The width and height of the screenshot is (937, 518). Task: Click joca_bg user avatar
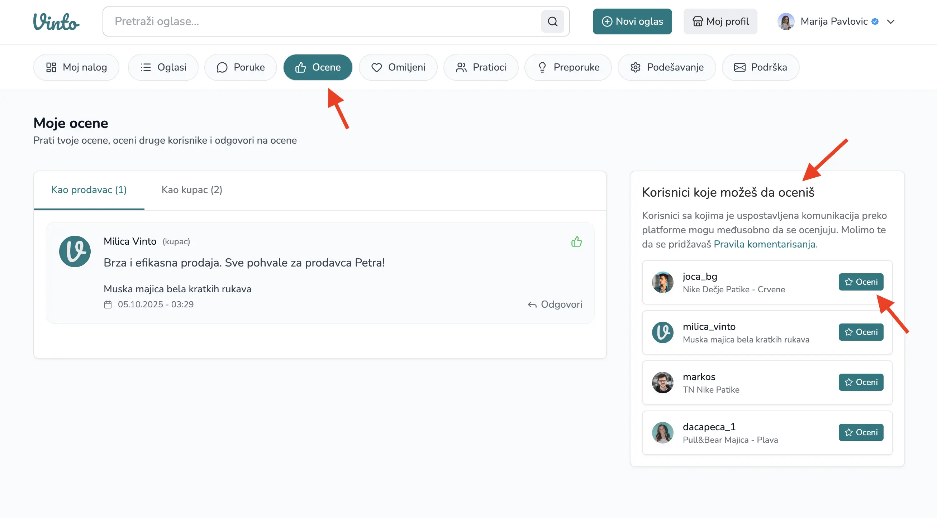(662, 282)
